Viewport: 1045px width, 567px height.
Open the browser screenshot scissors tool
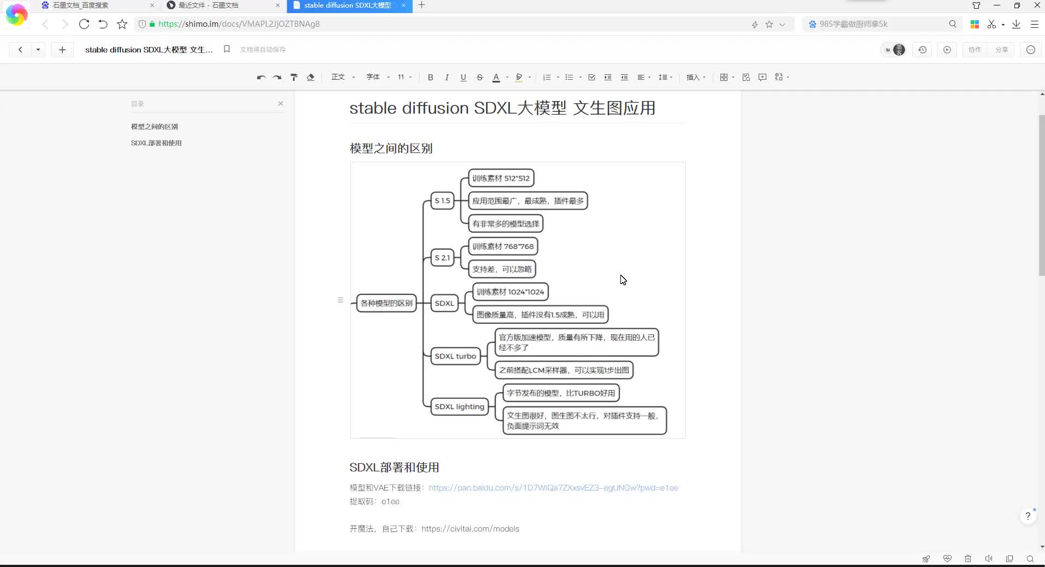[991, 24]
